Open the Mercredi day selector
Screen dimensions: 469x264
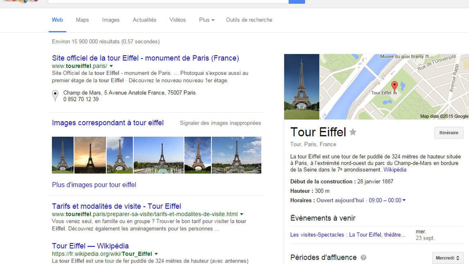pyautogui.click(x=448, y=258)
